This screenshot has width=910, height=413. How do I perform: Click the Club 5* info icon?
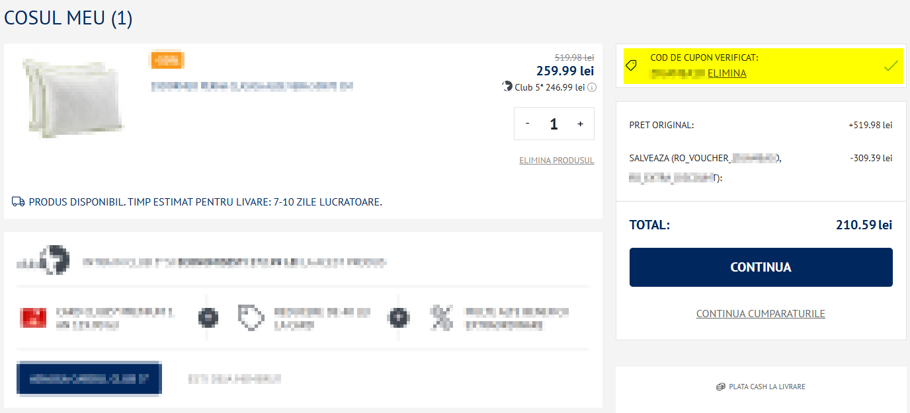pyautogui.click(x=592, y=87)
